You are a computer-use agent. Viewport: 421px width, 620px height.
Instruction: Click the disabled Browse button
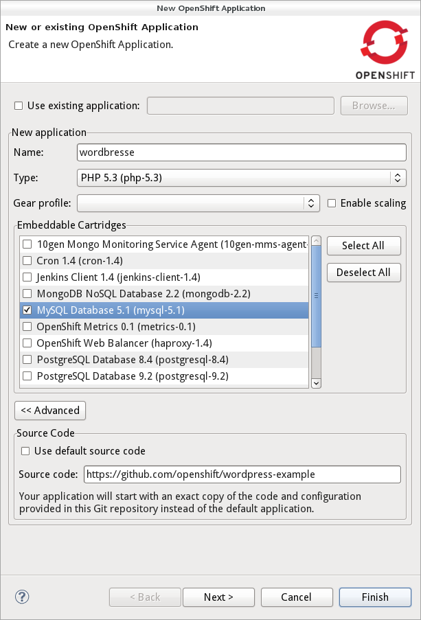tap(374, 106)
